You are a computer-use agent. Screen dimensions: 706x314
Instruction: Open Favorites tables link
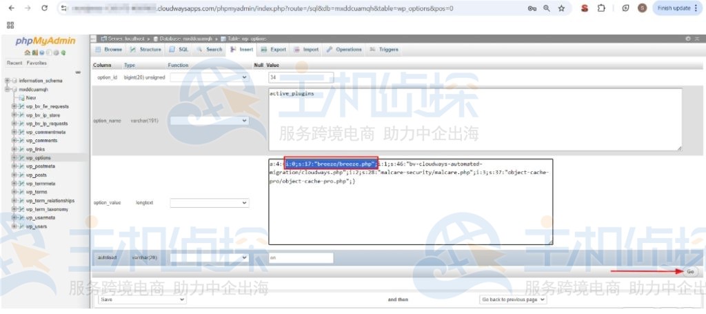37,63
